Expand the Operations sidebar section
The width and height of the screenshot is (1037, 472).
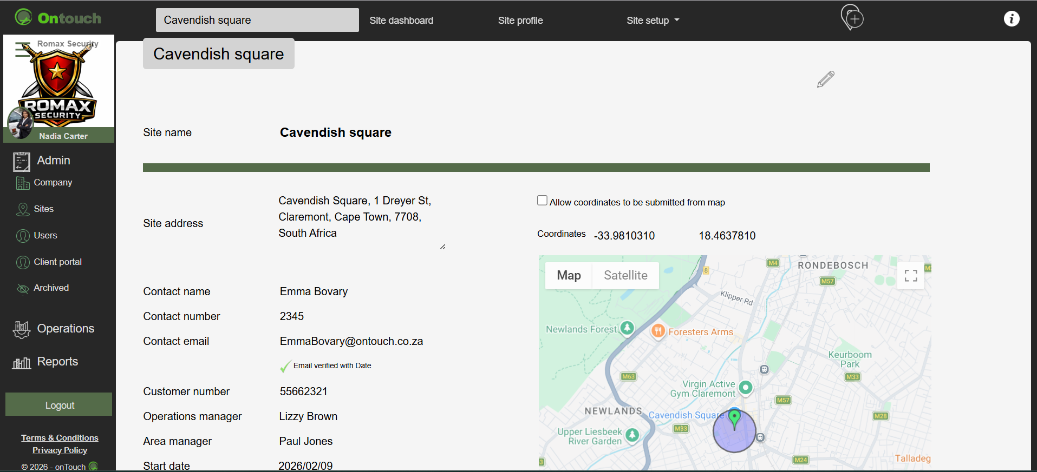tap(65, 329)
